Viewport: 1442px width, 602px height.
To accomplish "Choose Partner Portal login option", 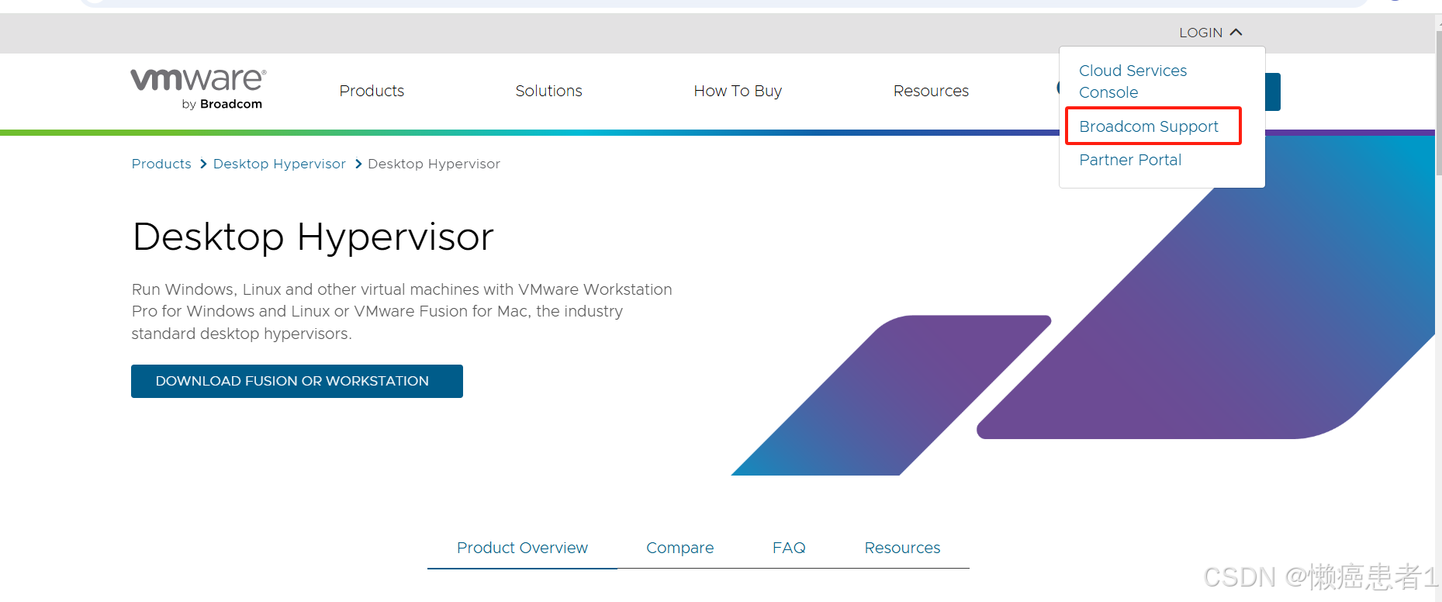I will pos(1130,160).
